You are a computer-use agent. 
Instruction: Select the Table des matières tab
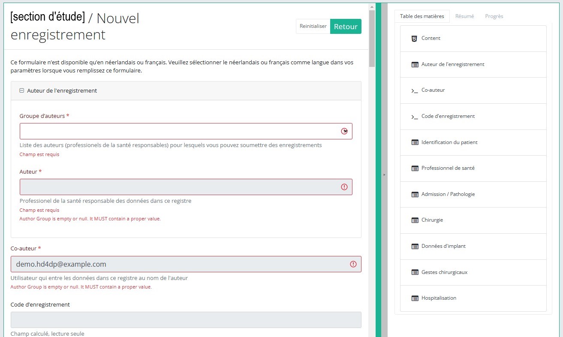click(x=422, y=16)
